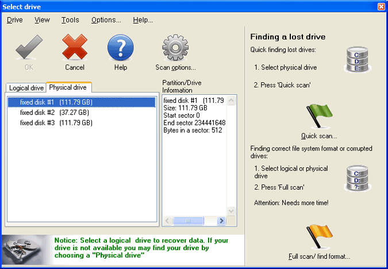Click the red X Cancel icon
The height and width of the screenshot is (269, 388).
[x=75, y=47]
